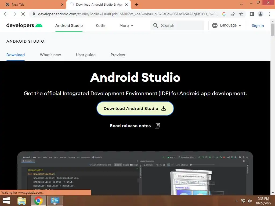Screen dimensions: 275x206
Task: Share this page icon
Action: (233, 14)
